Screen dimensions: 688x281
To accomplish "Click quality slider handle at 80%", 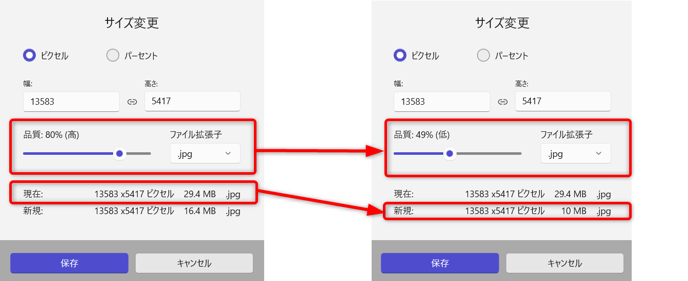I will coord(120,153).
